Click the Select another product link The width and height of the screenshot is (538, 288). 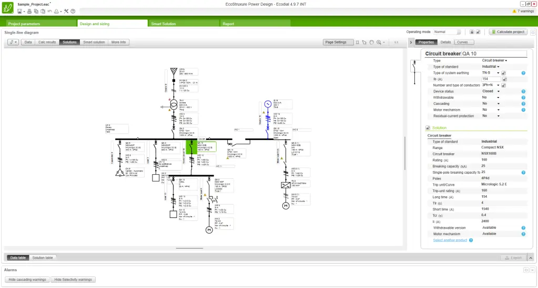coord(450,240)
